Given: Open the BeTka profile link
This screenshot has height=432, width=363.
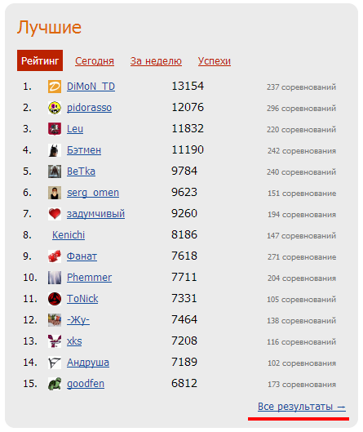Looking at the screenshot, I should pyautogui.click(x=81, y=171).
